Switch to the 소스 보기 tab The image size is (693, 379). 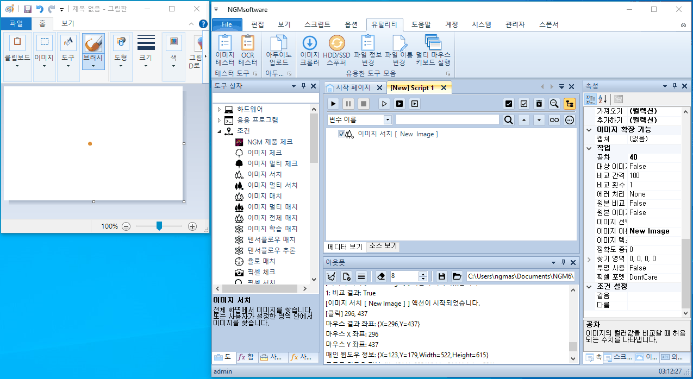pyautogui.click(x=383, y=246)
